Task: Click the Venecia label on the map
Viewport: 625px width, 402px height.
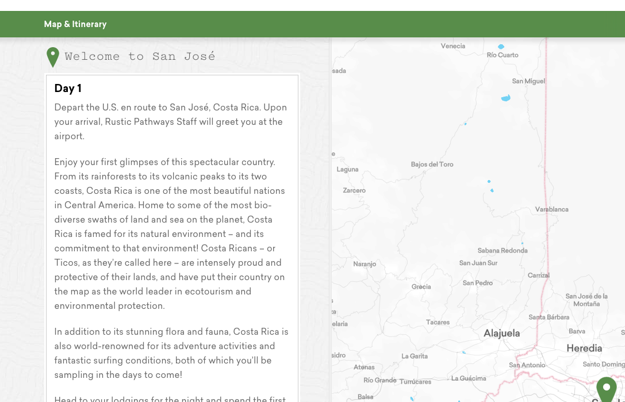Action: tap(453, 46)
